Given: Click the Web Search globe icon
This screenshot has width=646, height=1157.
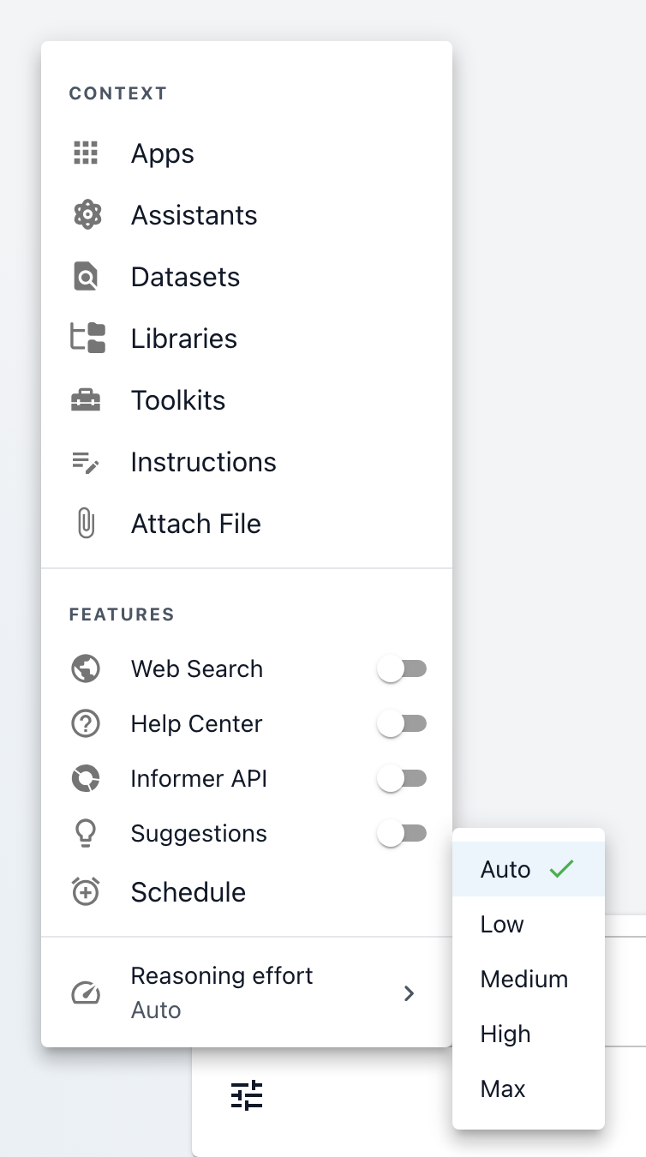Looking at the screenshot, I should [86, 668].
